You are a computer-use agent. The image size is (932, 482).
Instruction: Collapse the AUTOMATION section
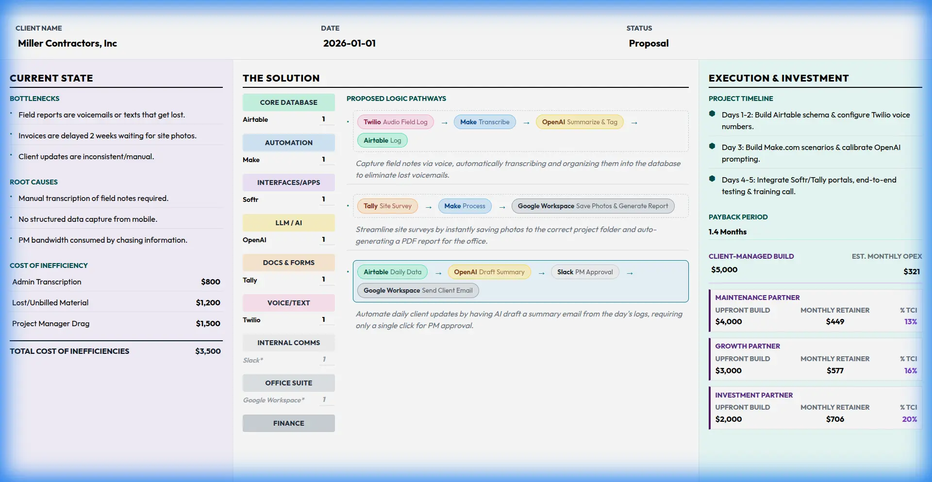tap(288, 142)
